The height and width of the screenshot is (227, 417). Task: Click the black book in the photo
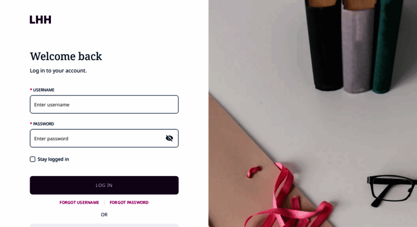pos(324,45)
